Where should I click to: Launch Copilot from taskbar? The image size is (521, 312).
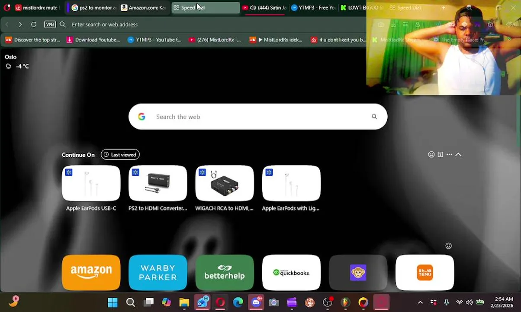click(x=166, y=302)
